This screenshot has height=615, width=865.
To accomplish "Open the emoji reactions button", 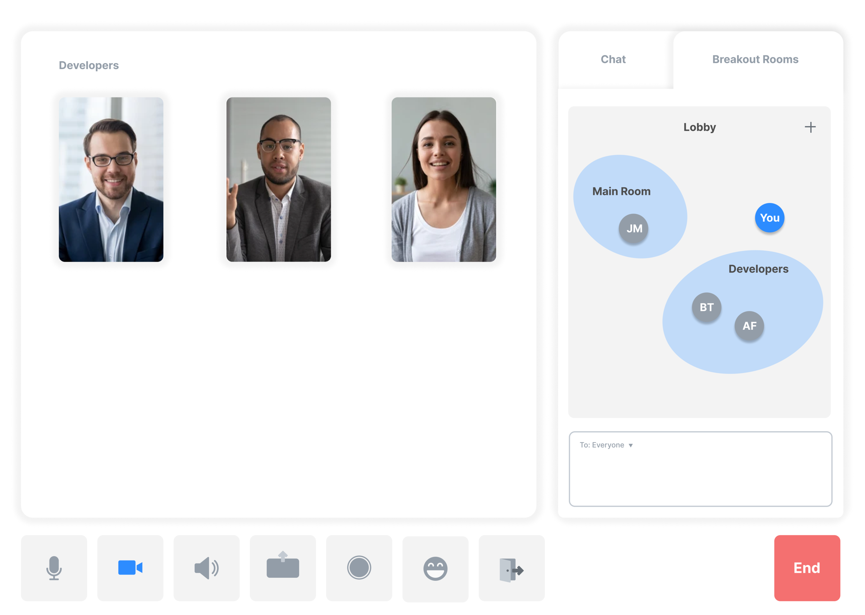I will pos(435,568).
